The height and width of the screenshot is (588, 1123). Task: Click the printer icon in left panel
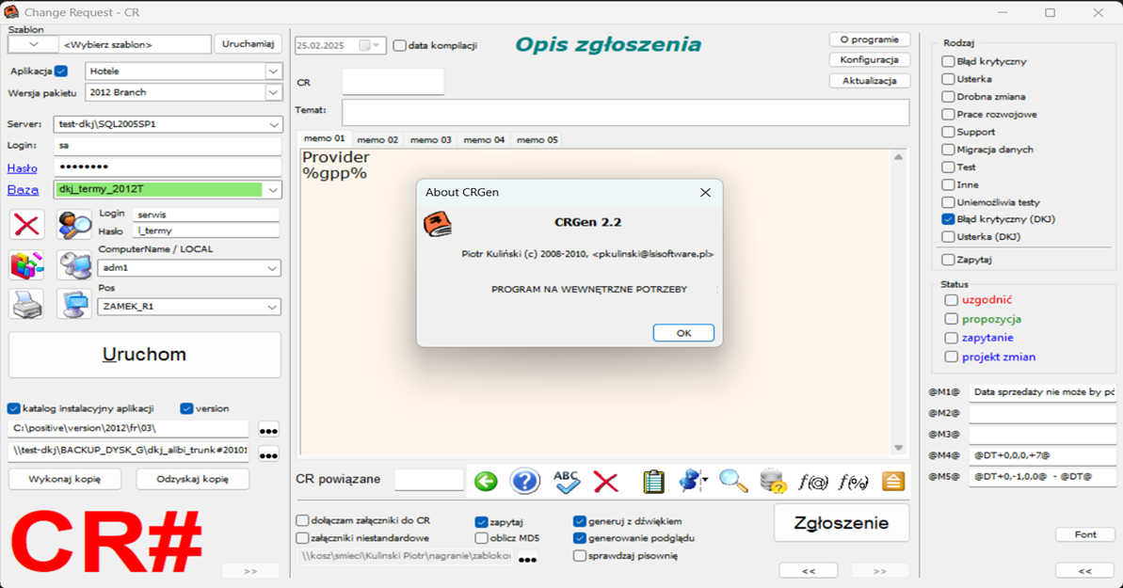point(26,304)
